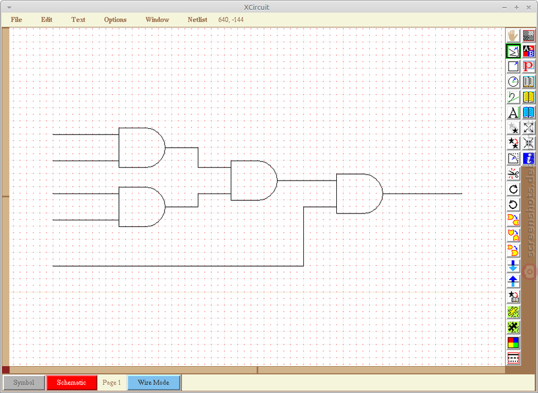Click the flip vertical gate icon

point(513,235)
